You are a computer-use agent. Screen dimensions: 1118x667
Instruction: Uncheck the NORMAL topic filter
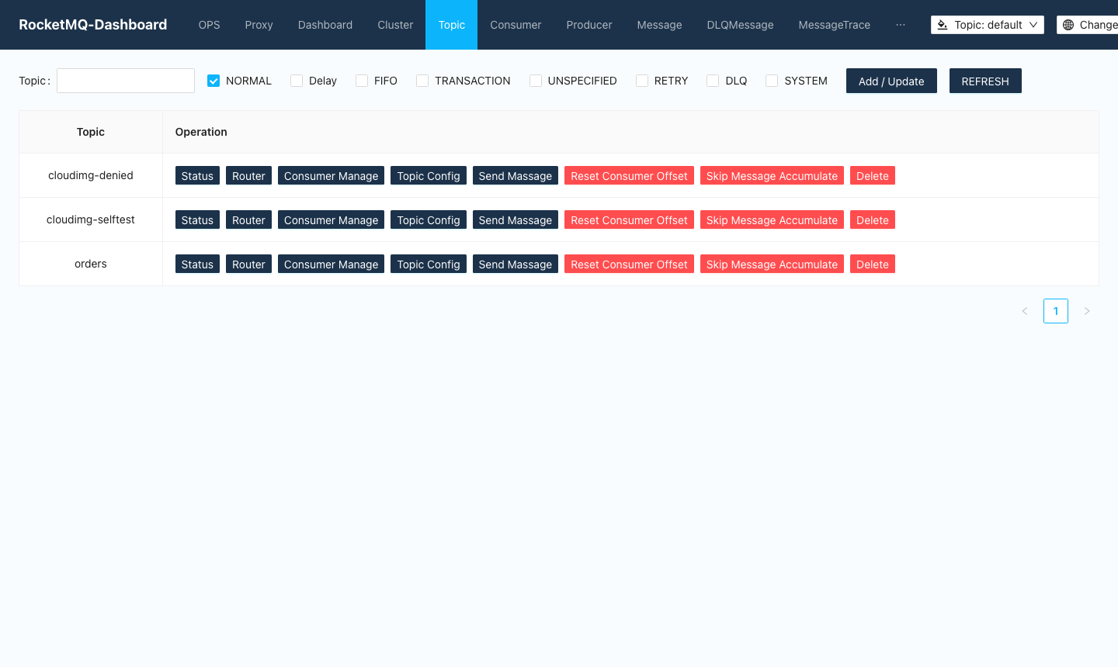pyautogui.click(x=214, y=81)
